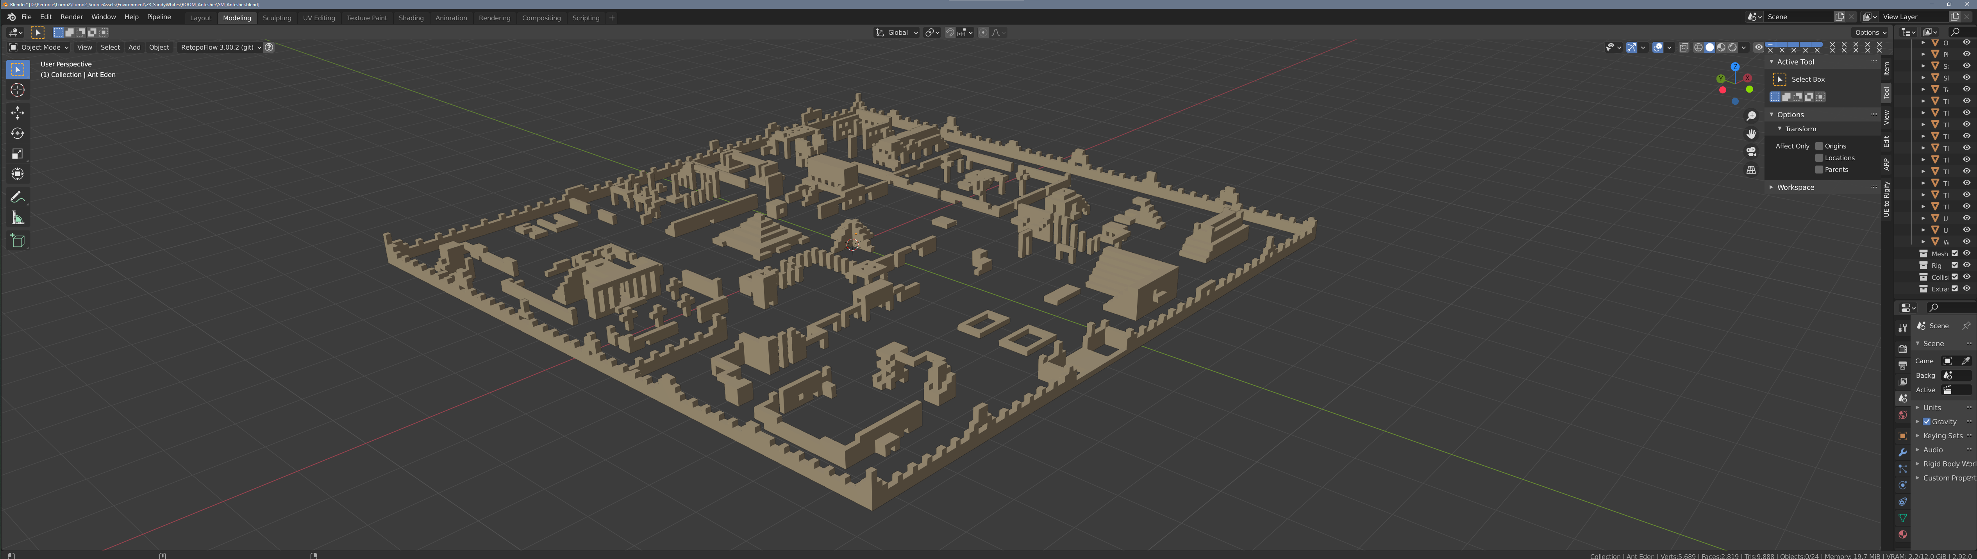This screenshot has height=559, width=1977.
Task: Enable the Parents checkbox
Action: click(x=1819, y=170)
